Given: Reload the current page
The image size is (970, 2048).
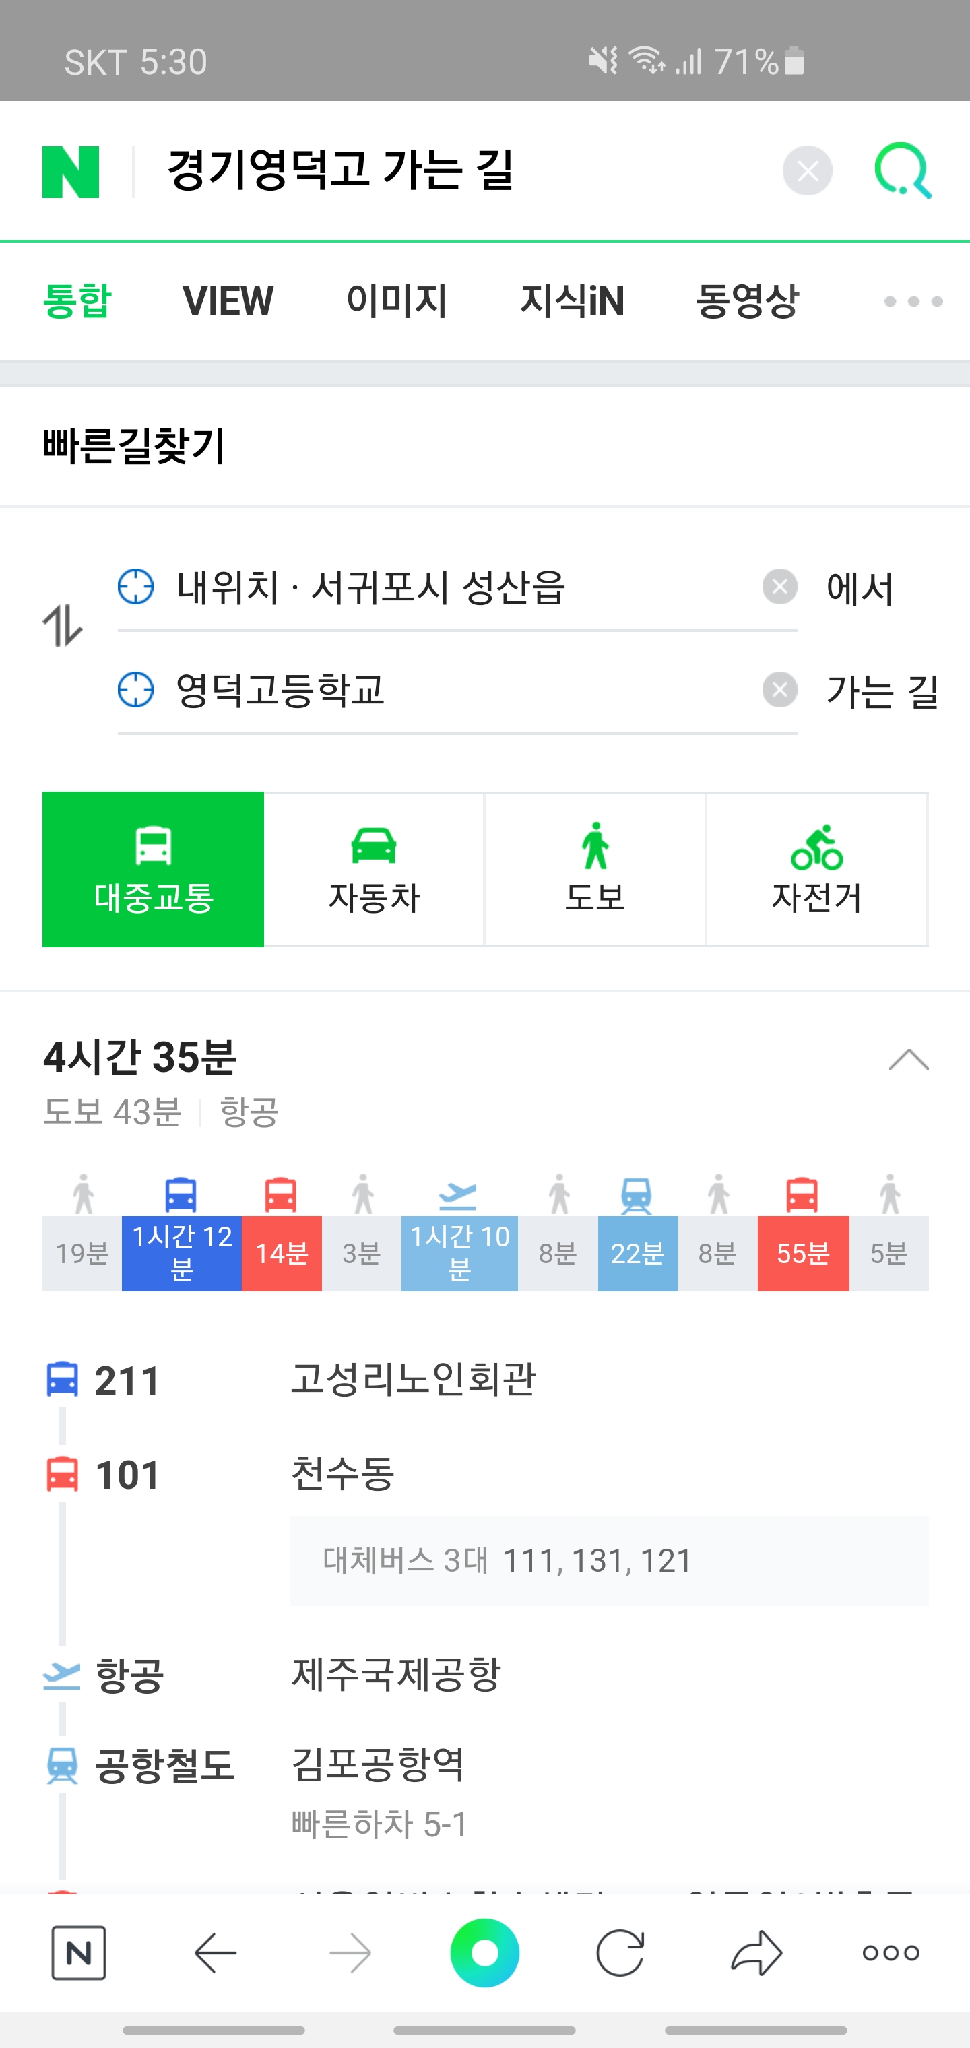Looking at the screenshot, I should pos(620,1952).
